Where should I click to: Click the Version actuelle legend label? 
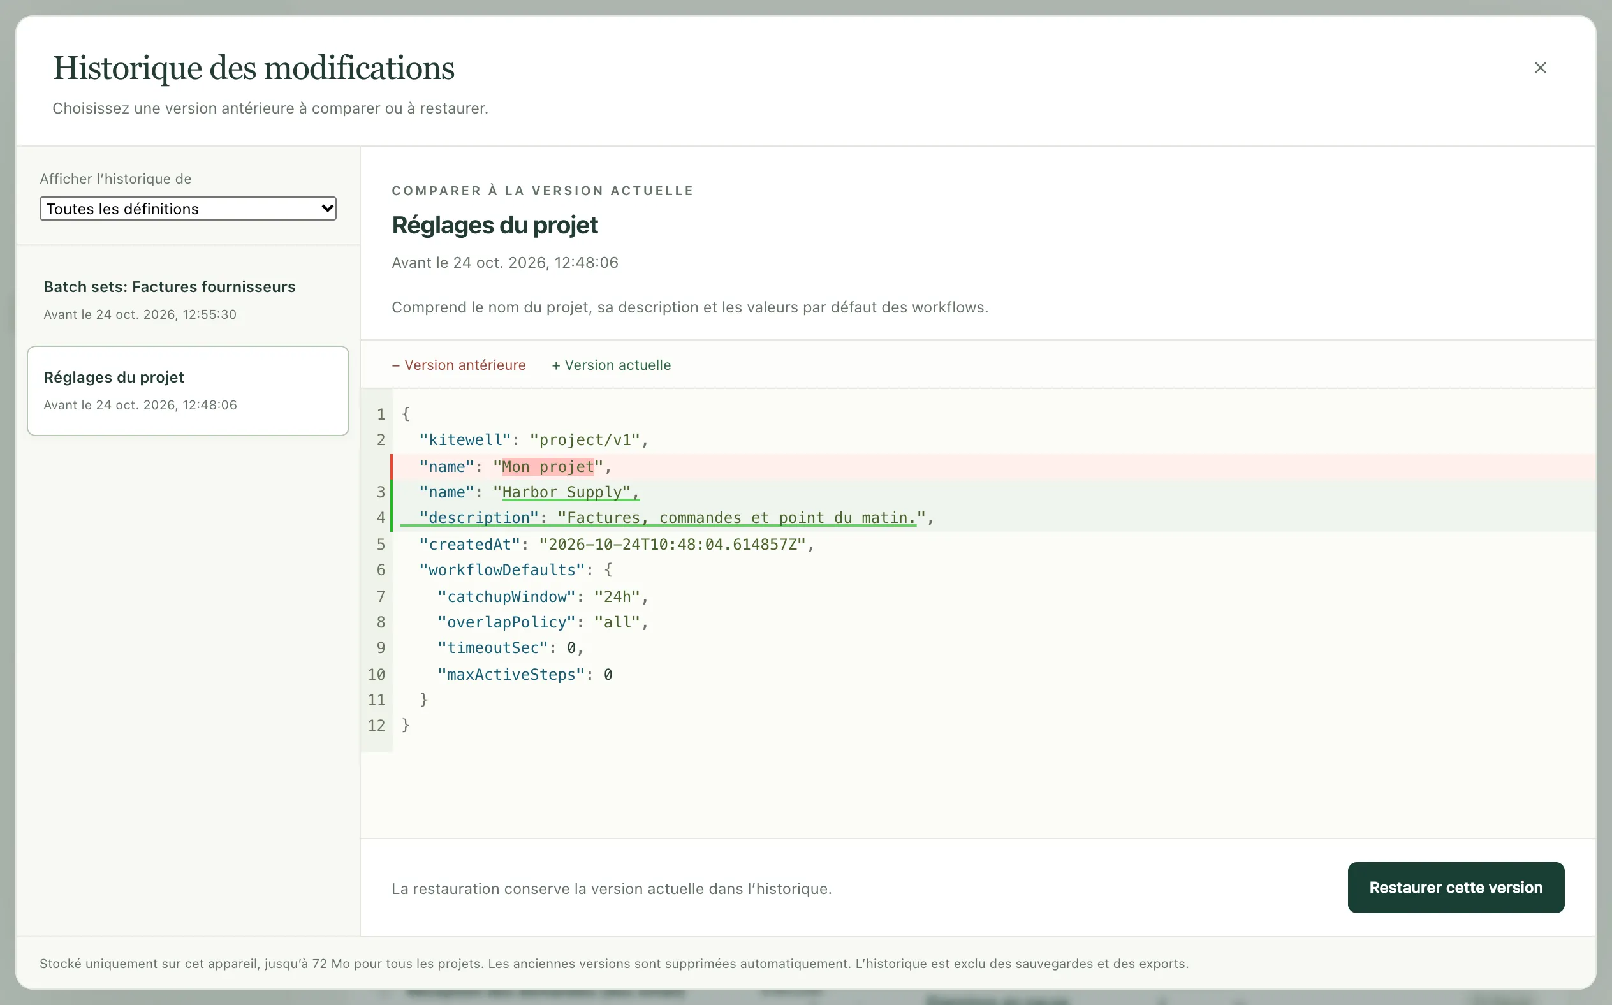click(612, 365)
